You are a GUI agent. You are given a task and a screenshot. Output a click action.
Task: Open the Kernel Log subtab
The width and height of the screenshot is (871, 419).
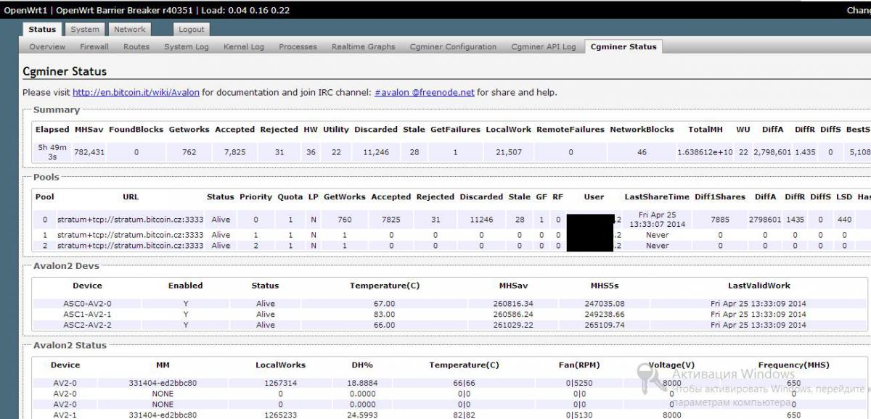click(x=244, y=46)
